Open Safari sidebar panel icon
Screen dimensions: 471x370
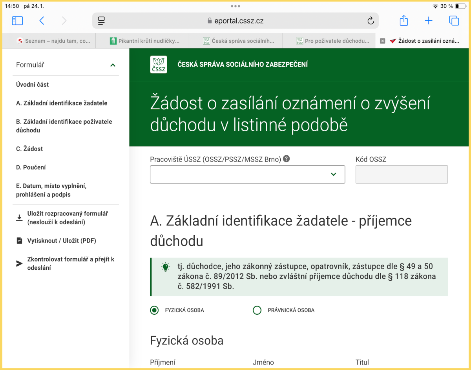click(x=18, y=21)
